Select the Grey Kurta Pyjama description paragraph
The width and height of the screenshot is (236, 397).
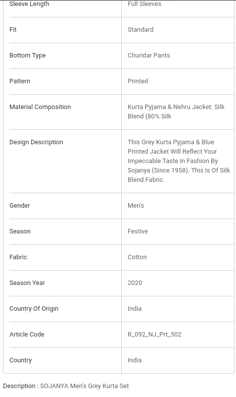[x=179, y=161]
